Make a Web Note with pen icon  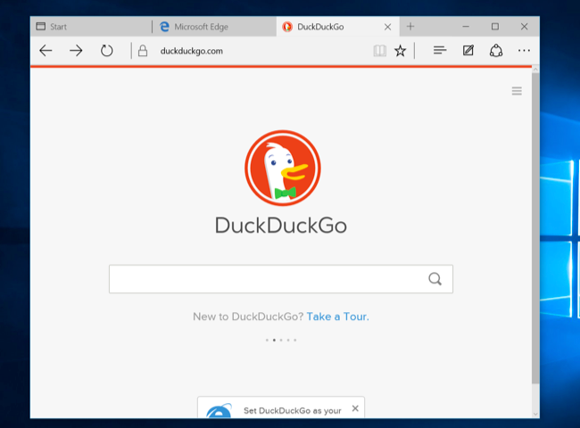coord(468,50)
